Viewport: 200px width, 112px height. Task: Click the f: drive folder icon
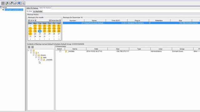pos(36,53)
